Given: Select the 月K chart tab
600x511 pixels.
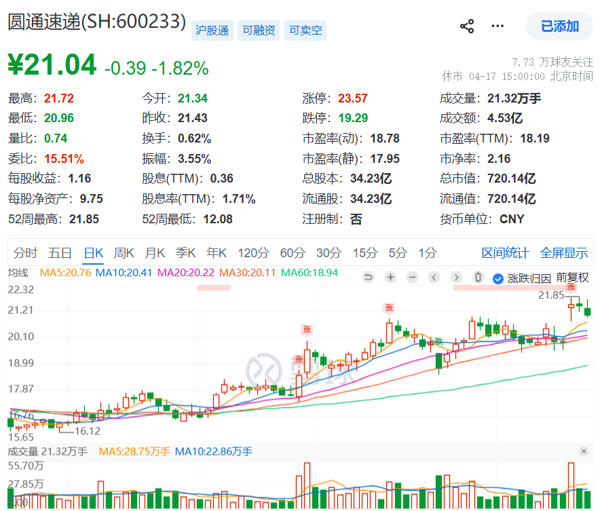Looking at the screenshot, I should pyautogui.click(x=155, y=253).
